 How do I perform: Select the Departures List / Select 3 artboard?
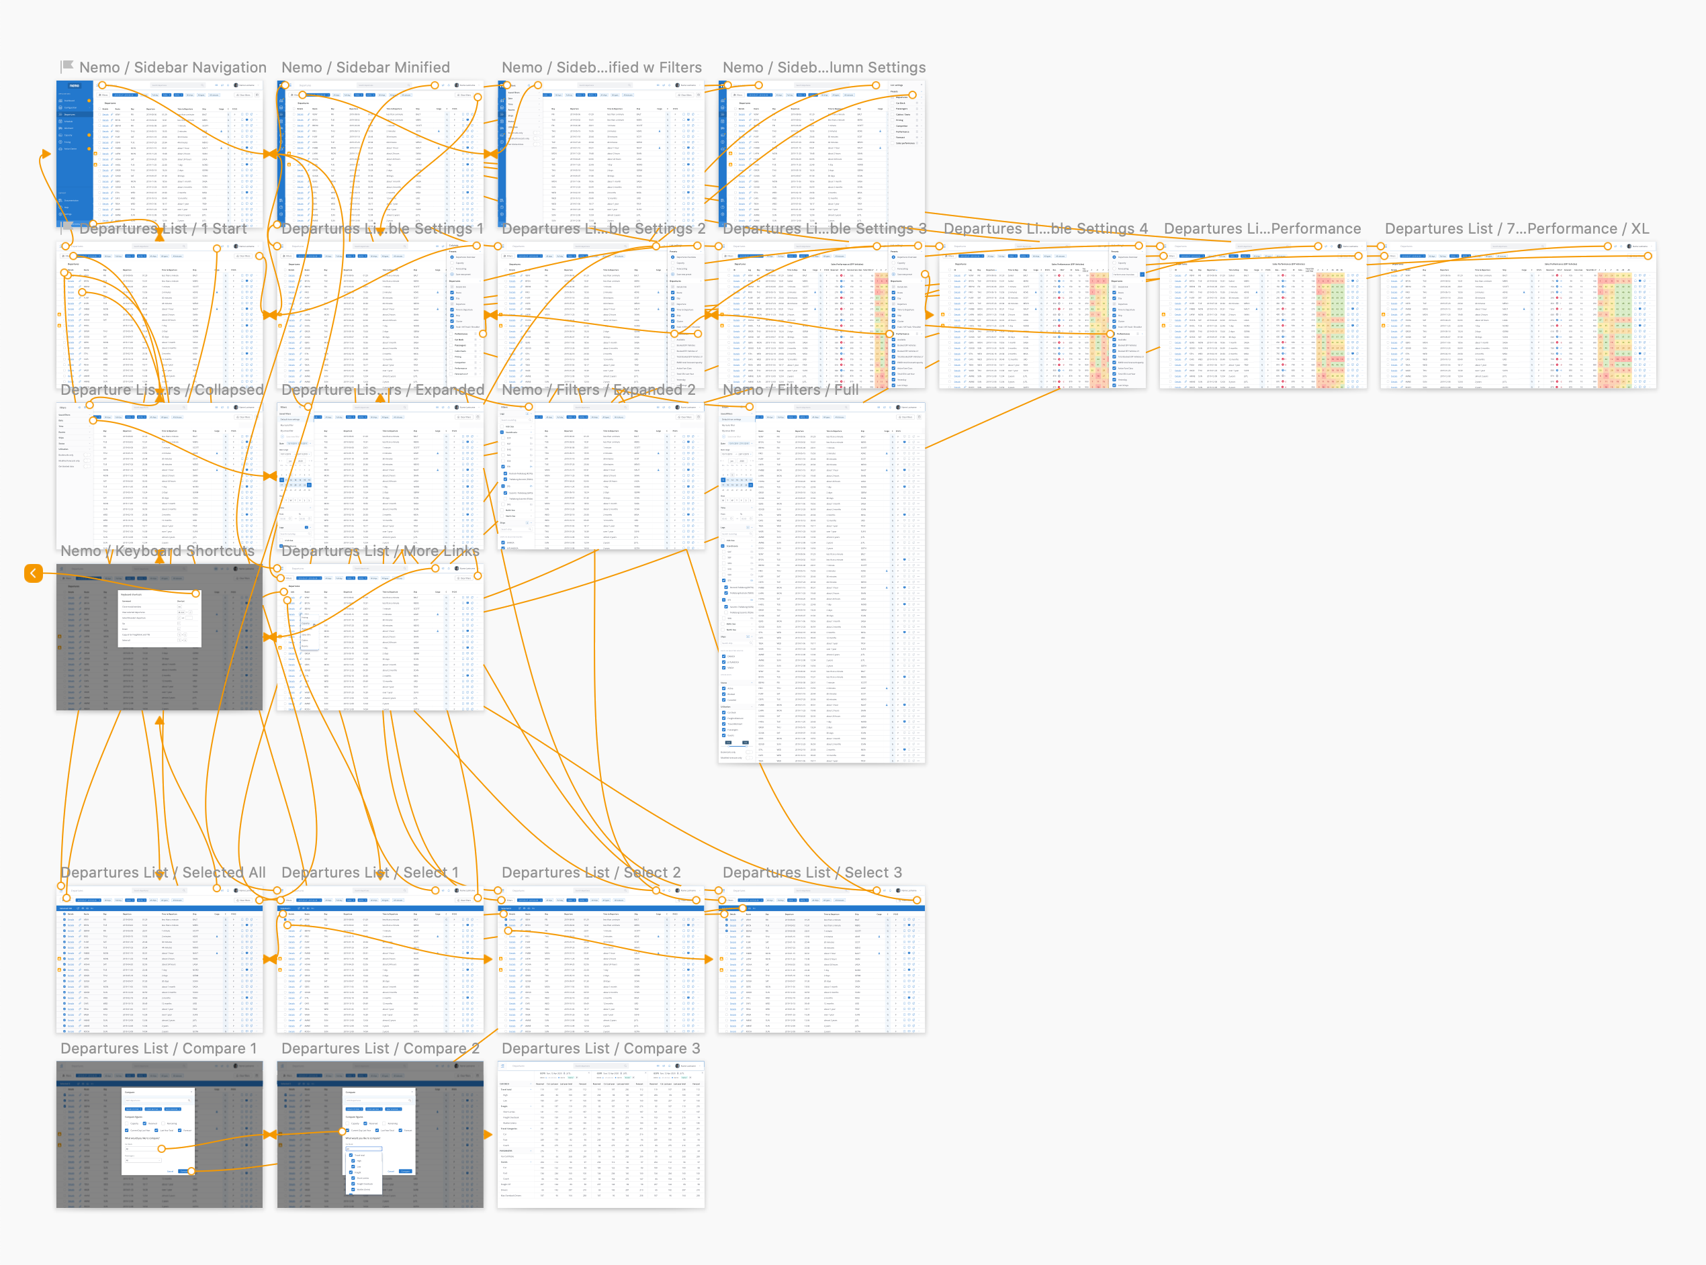pyautogui.click(x=822, y=960)
